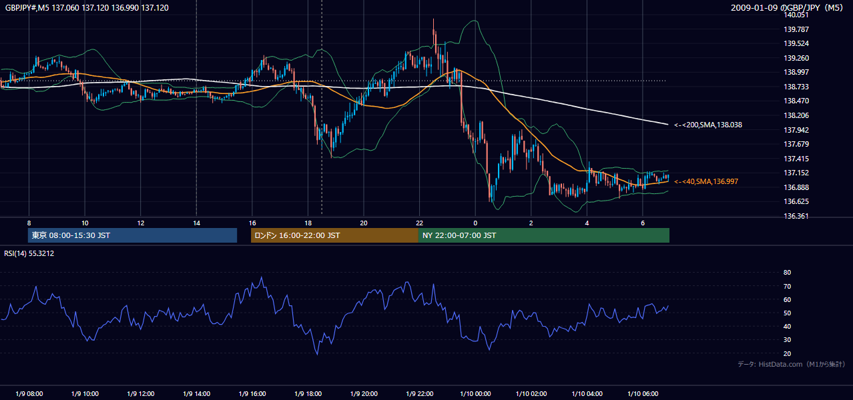Click hour label 14 below price chart

coord(196,223)
